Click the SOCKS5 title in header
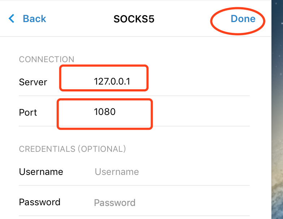This screenshot has height=219, width=283. 134,19
